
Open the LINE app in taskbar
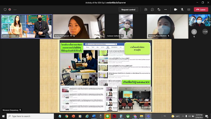coord(108,116)
